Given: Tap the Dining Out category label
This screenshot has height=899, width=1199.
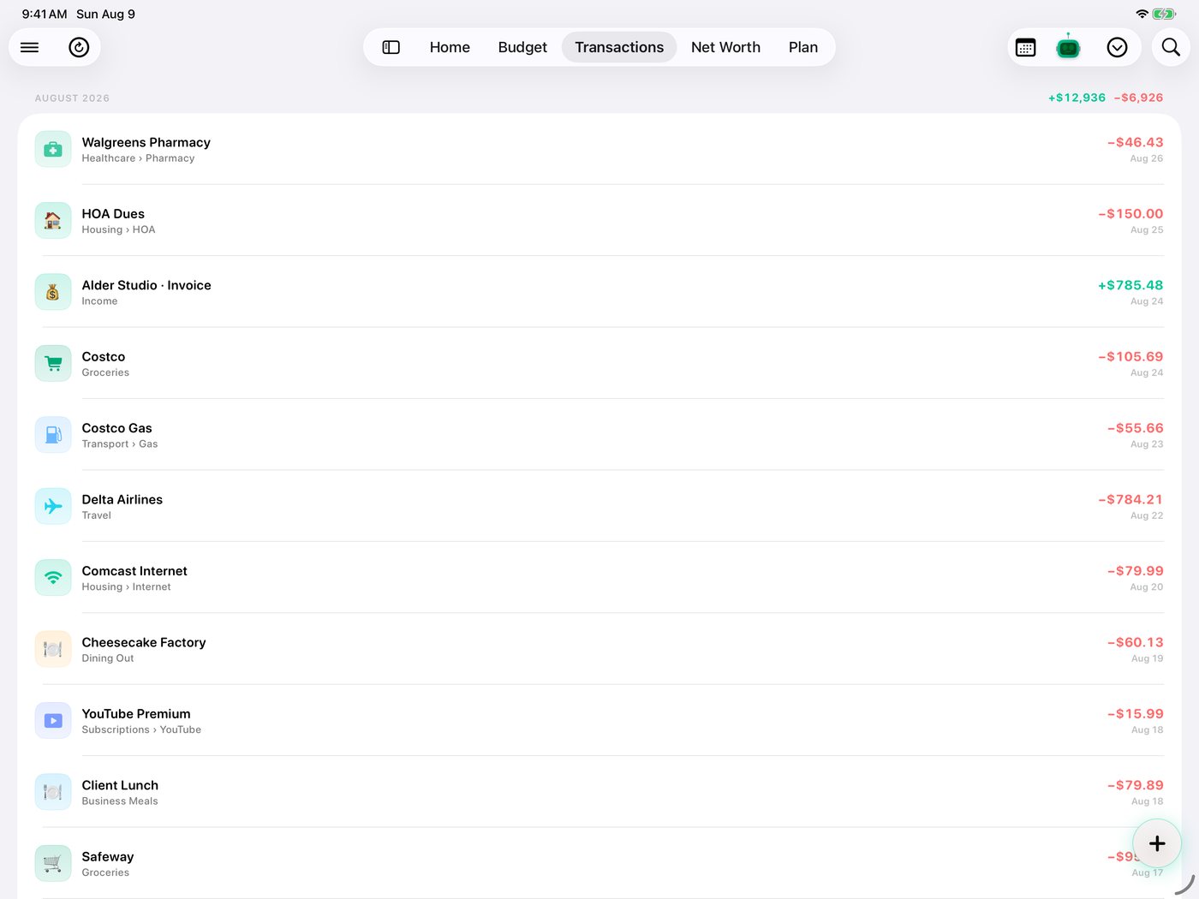Looking at the screenshot, I should [x=108, y=658].
